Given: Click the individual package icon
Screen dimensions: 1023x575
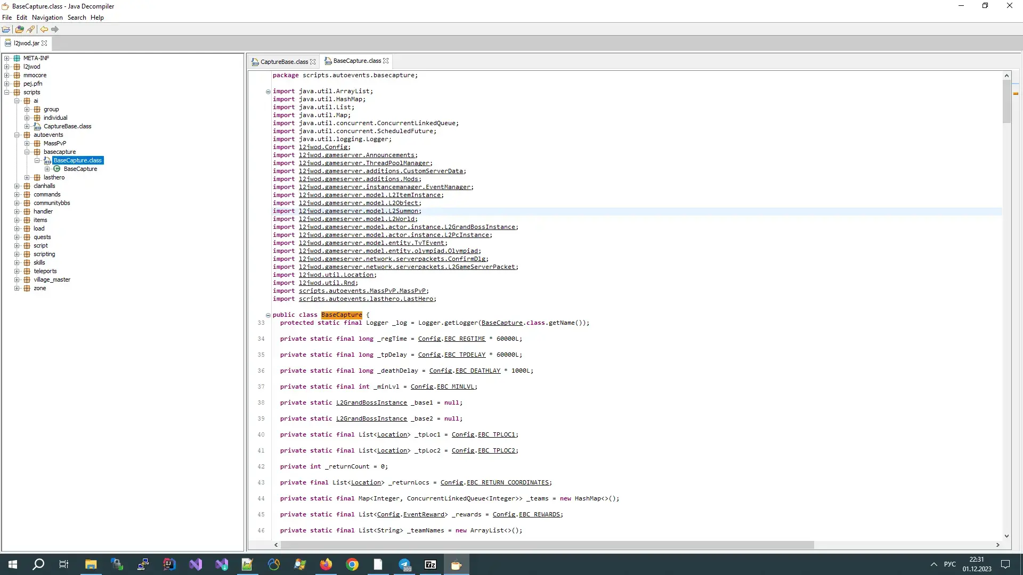Looking at the screenshot, I should pos(37,118).
